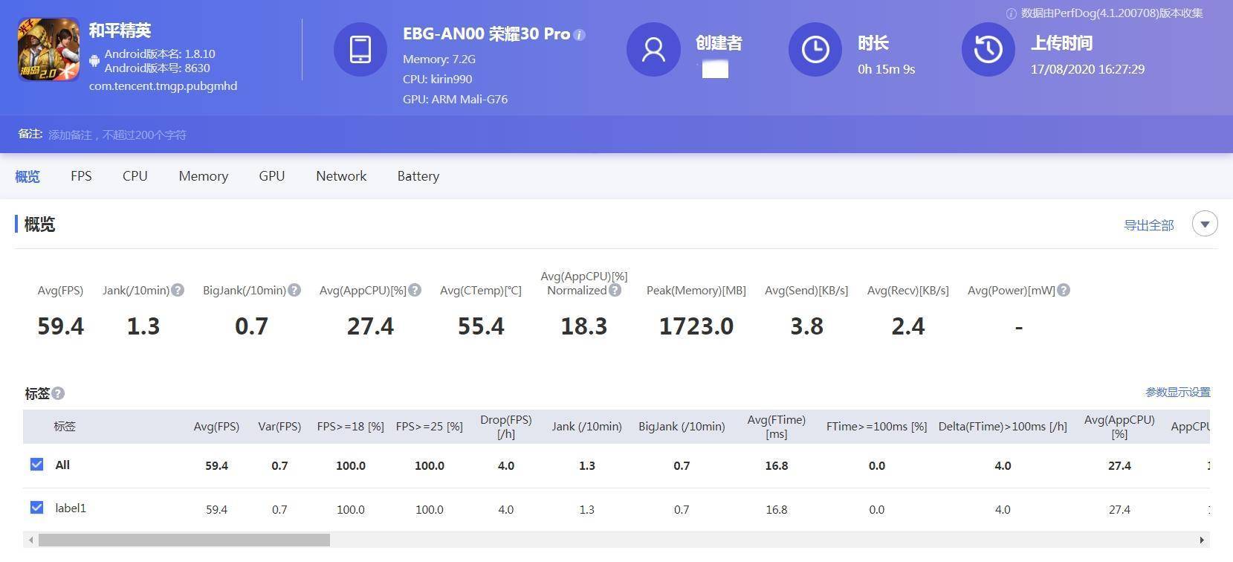Open the info icon next to 荣耀30 Pro
The image size is (1233, 562).
pyautogui.click(x=580, y=35)
